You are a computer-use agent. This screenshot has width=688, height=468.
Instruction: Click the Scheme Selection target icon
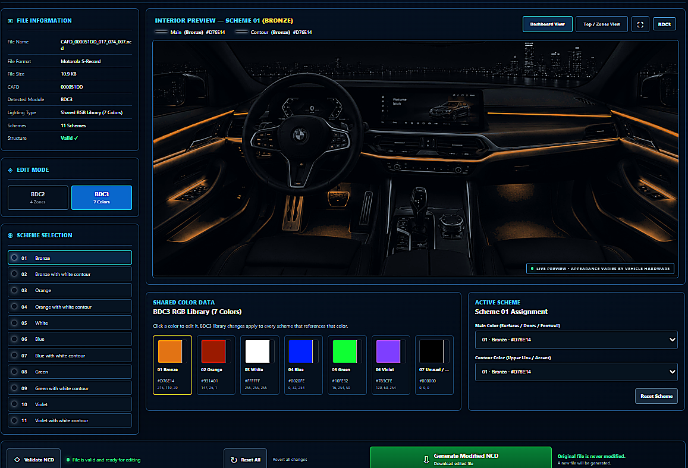10,235
